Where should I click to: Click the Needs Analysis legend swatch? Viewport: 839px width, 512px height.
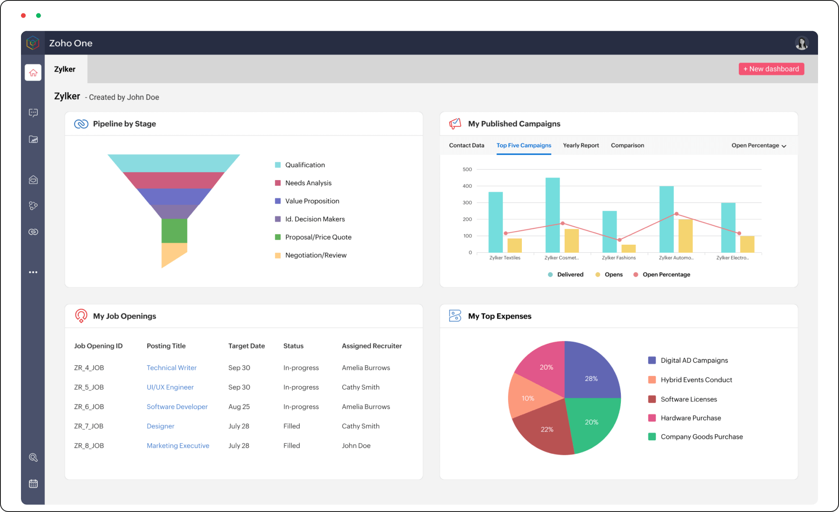tap(278, 183)
